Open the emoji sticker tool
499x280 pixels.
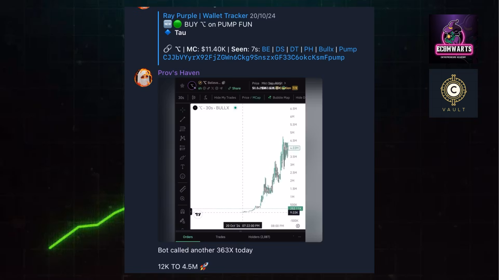183,176
